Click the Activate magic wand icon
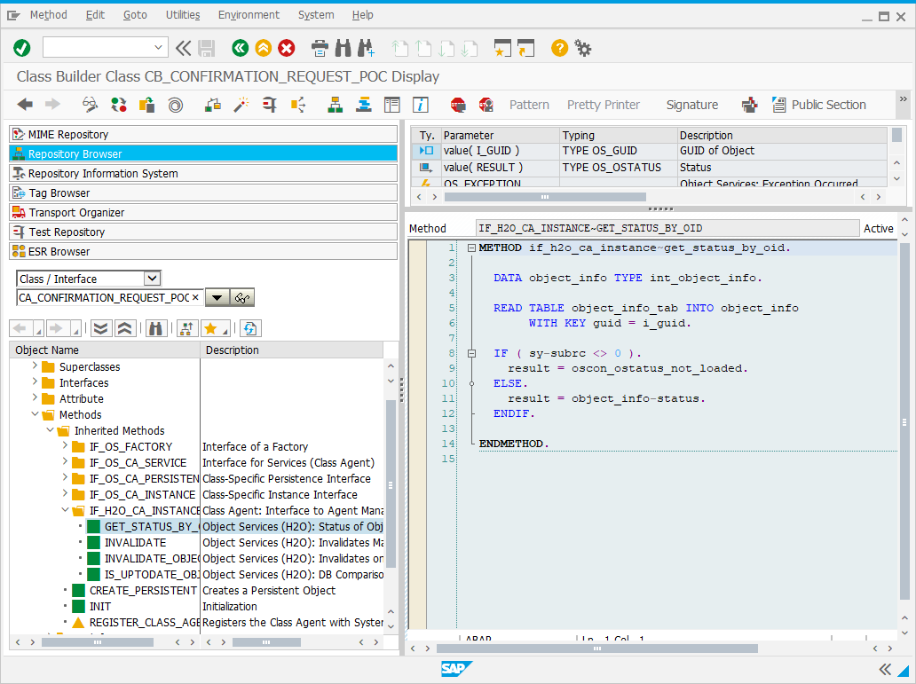 point(241,105)
